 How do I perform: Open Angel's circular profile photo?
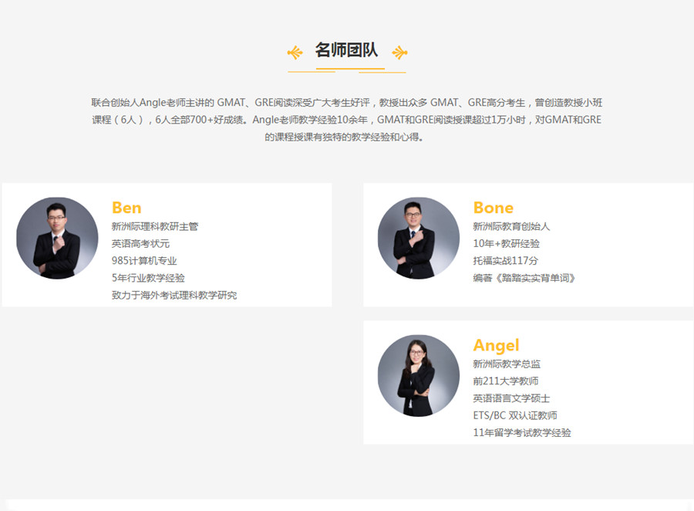pyautogui.click(x=419, y=375)
